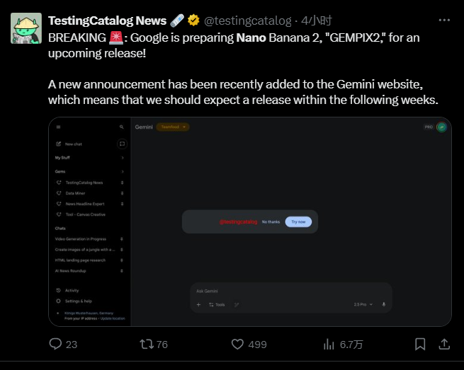Expand the Gems section chevron
The width and height of the screenshot is (464, 370).
coord(123,171)
